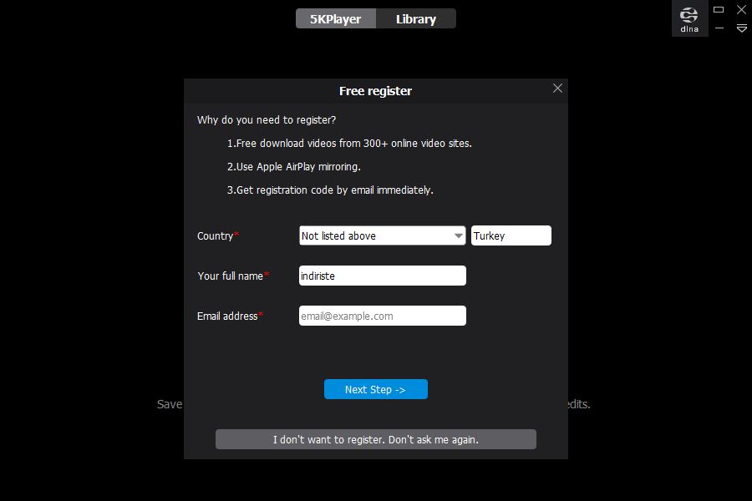The height and width of the screenshot is (501, 752).
Task: Focus the Email address field
Action: (x=382, y=316)
